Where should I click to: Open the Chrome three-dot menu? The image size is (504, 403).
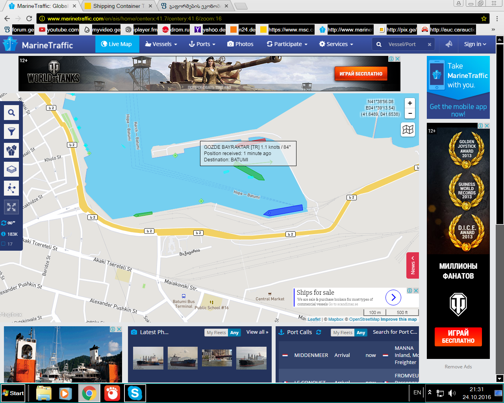coord(497,18)
